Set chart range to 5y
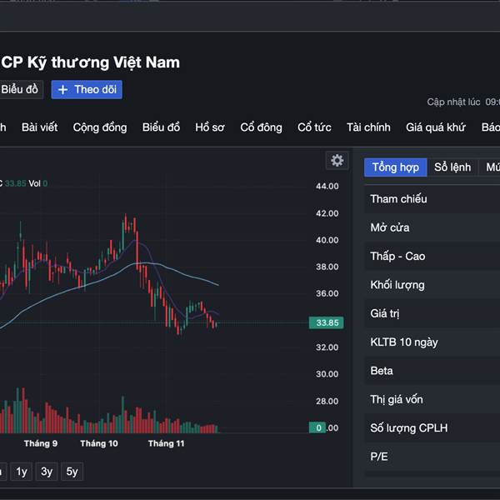Screen dimensions: 500x500 coord(72,472)
